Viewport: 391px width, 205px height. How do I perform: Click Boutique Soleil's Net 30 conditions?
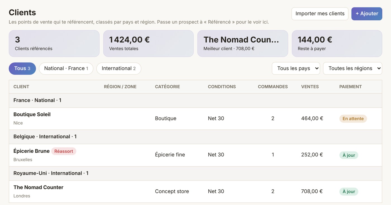(x=216, y=119)
